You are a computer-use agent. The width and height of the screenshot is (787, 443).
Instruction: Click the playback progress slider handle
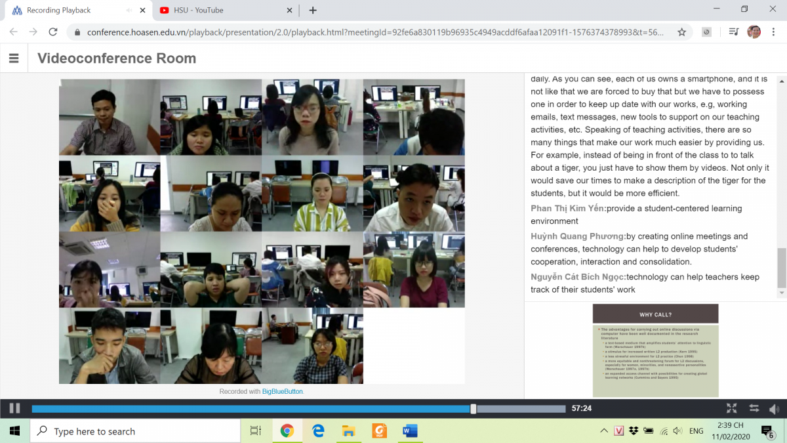(x=473, y=408)
